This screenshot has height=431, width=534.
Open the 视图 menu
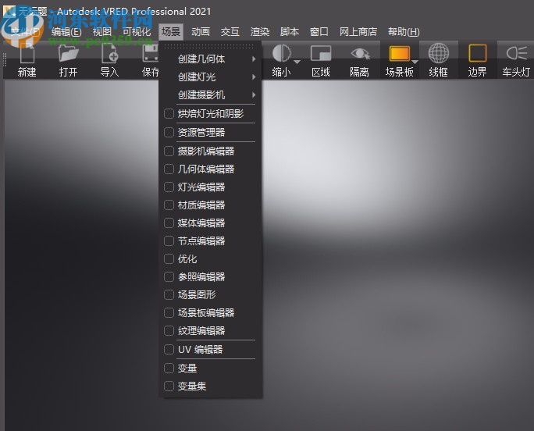102,32
